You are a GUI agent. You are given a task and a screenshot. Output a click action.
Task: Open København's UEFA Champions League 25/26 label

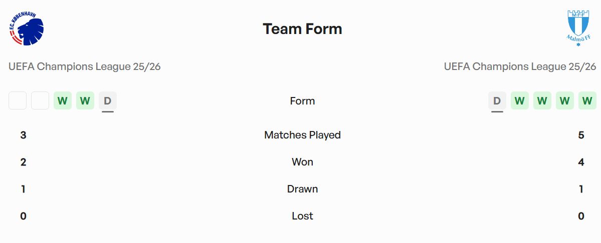[x=84, y=66]
